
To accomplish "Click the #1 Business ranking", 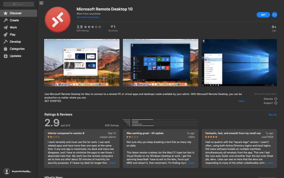I will (x=113, y=28).
